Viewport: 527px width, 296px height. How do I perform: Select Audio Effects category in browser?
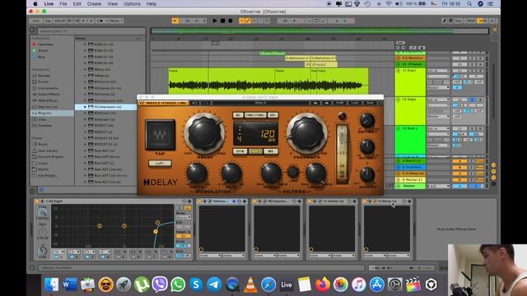(49, 95)
